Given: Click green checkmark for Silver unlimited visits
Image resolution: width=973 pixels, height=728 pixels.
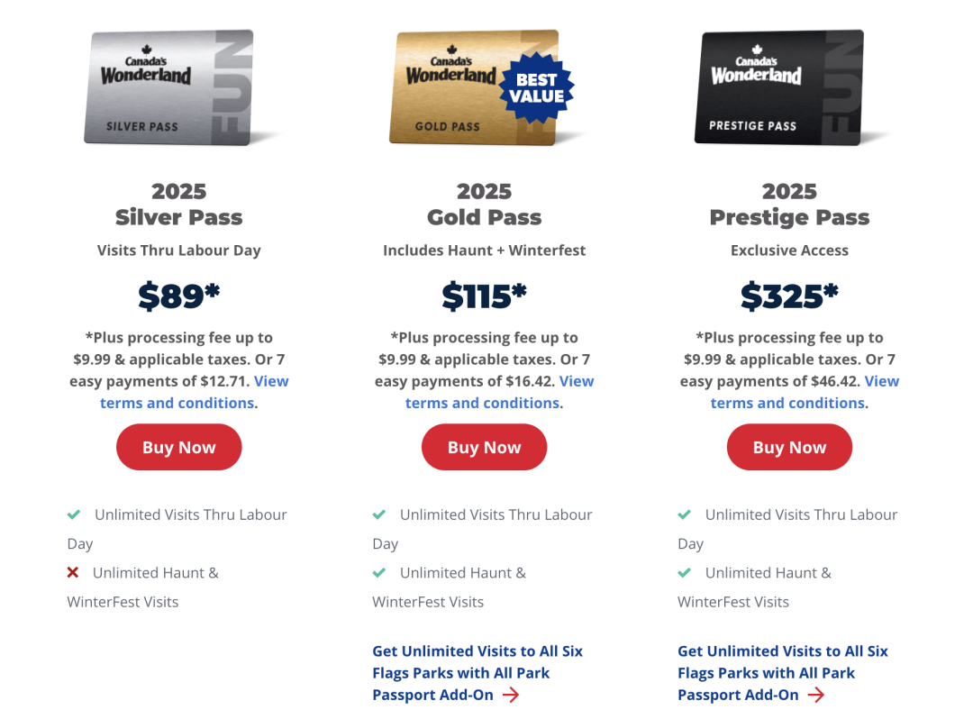Looking at the screenshot, I should click(74, 514).
